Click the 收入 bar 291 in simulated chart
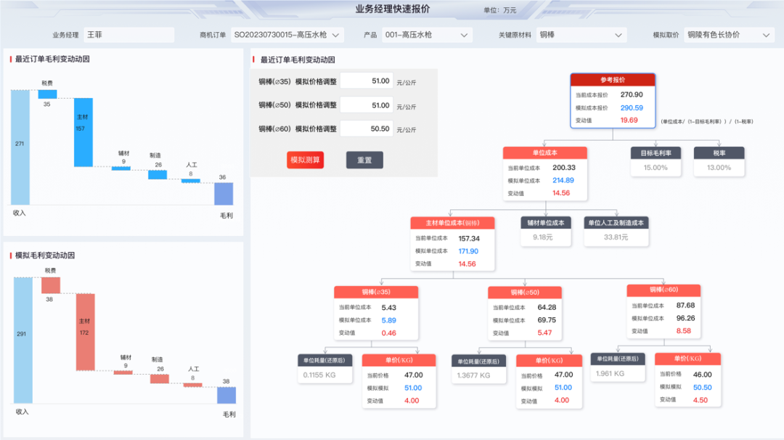This screenshot has width=784, height=440. (x=23, y=341)
